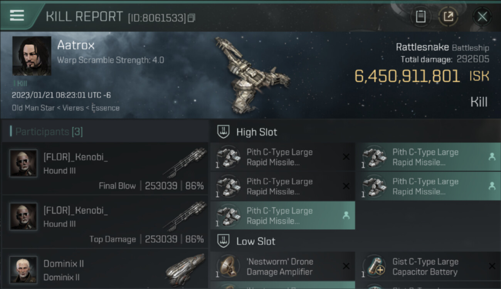Click the 'Nestworm' Drone Amplifier module icon
The width and height of the screenshot is (501, 289).
click(228, 266)
